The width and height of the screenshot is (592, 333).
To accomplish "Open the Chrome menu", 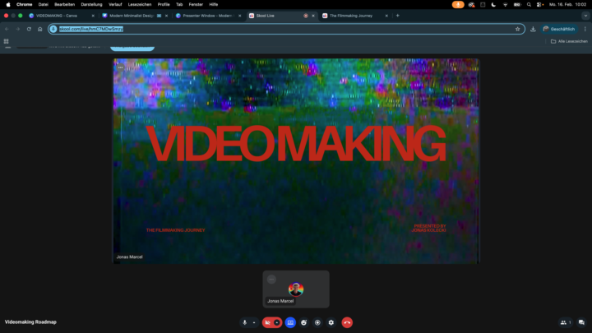I will 24,5.
